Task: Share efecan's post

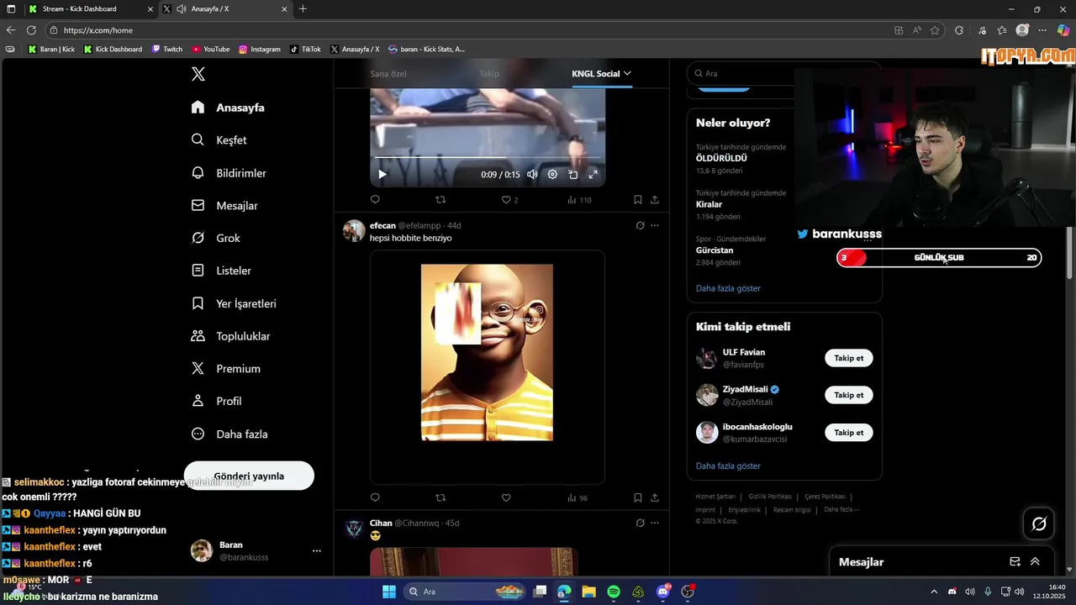Action: [655, 497]
